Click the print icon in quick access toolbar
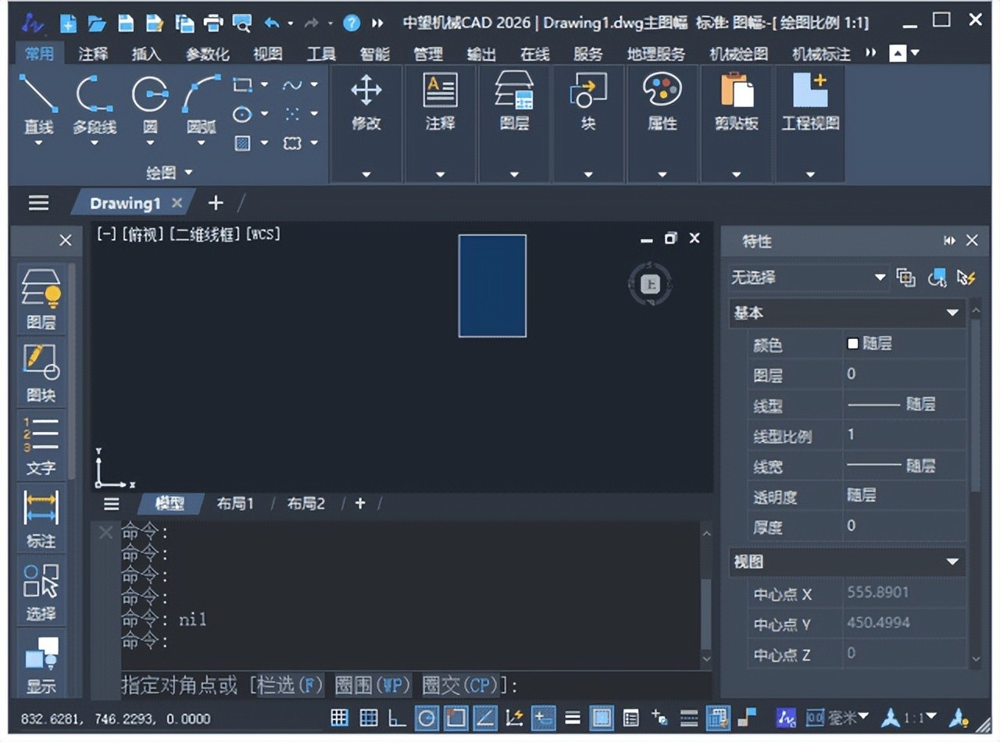 [x=212, y=23]
